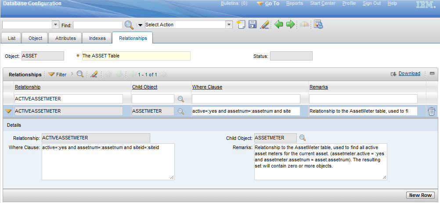The height and width of the screenshot is (203, 440).
Task: Open the Details section Child Object lookup
Action: pos(302,138)
